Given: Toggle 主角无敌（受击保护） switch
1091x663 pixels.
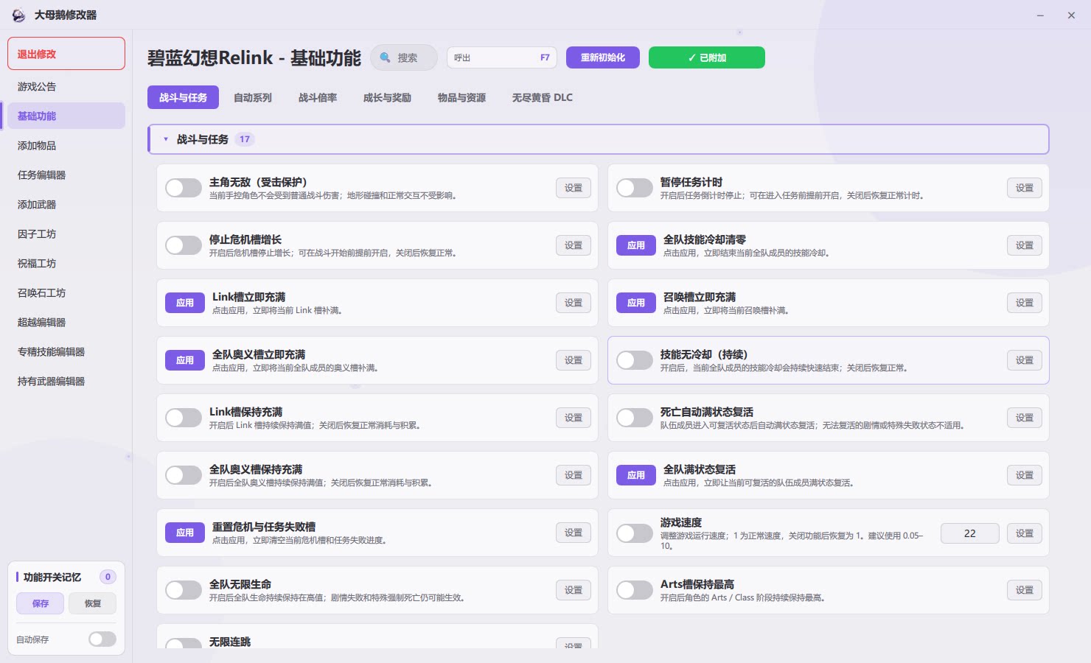Looking at the screenshot, I should [x=184, y=188].
